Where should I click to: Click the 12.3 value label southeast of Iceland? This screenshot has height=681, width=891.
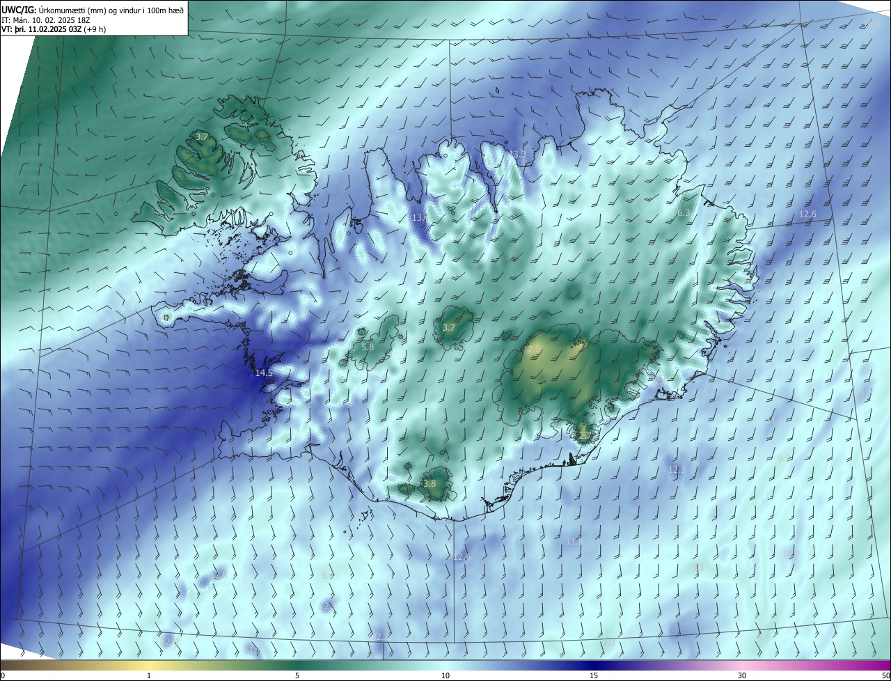click(x=677, y=470)
